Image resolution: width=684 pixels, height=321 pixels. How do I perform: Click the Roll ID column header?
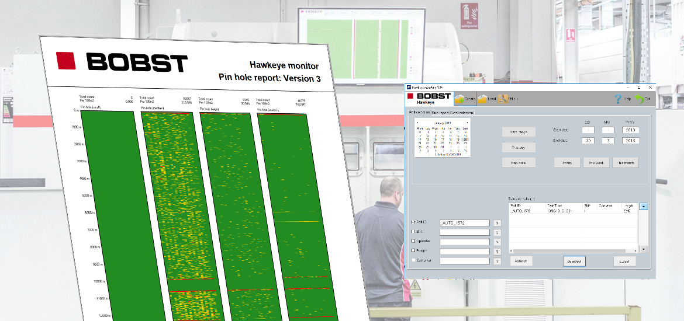click(527, 205)
